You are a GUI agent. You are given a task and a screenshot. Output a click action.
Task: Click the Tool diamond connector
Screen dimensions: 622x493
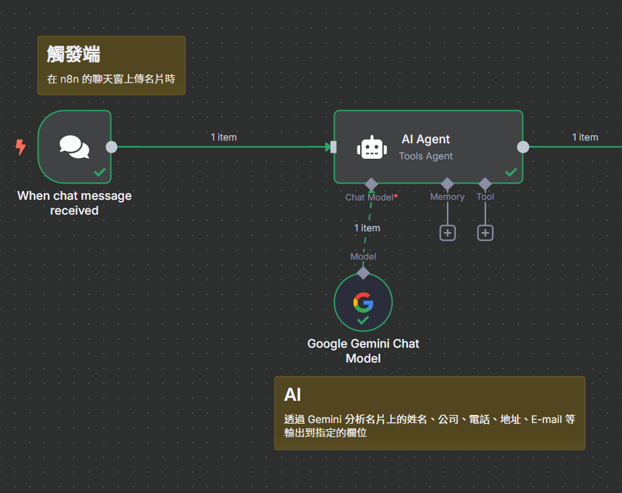tap(485, 184)
